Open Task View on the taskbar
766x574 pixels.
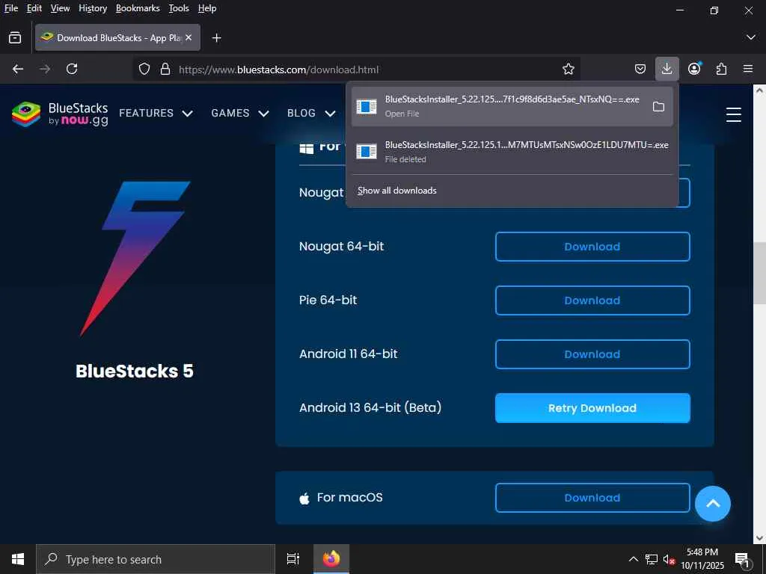(293, 559)
